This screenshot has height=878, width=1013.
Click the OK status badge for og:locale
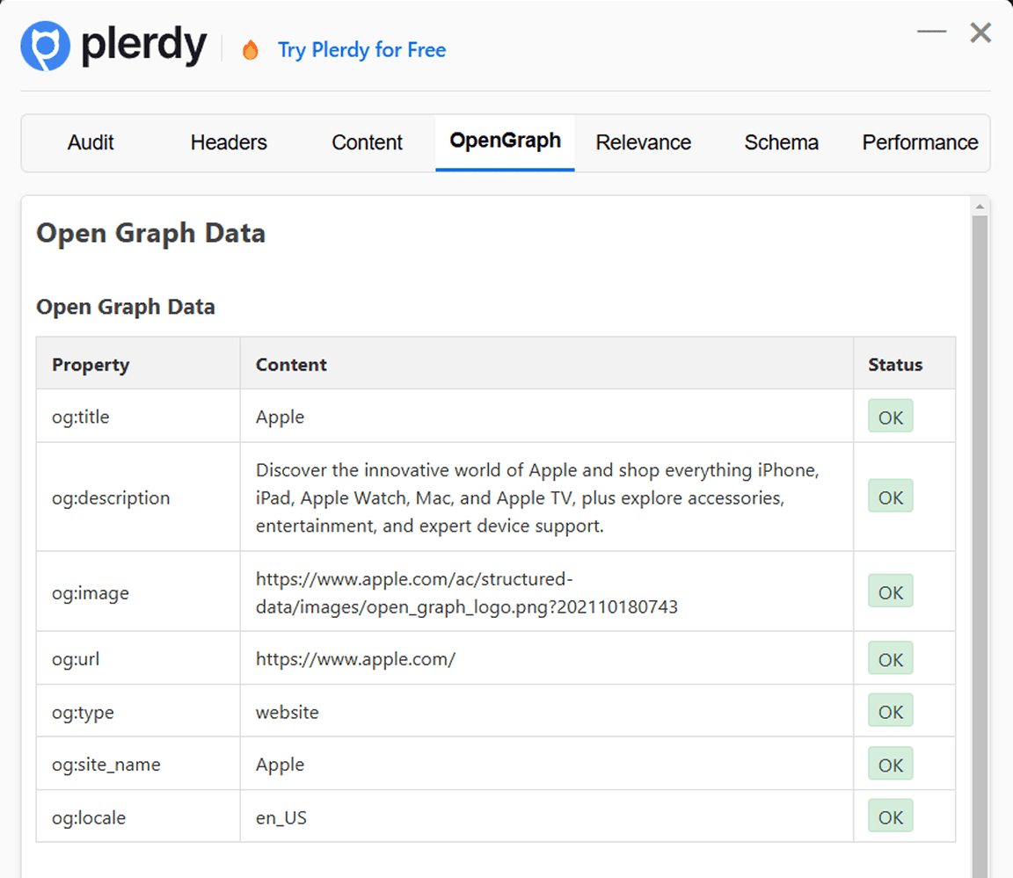click(890, 816)
